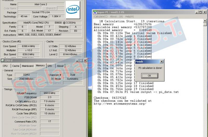Open the Help(H) menu in Super PI
The width and height of the screenshot is (208, 137).
click(x=129, y=17)
